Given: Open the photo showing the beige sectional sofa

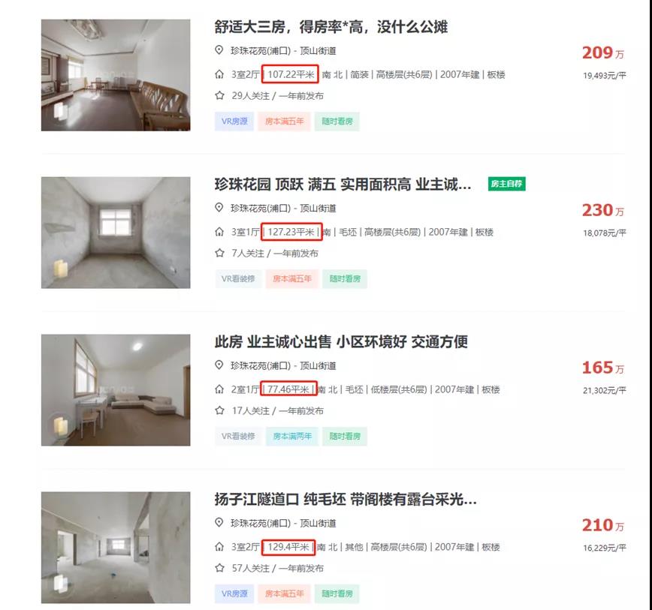Looking at the screenshot, I should coord(116,390).
